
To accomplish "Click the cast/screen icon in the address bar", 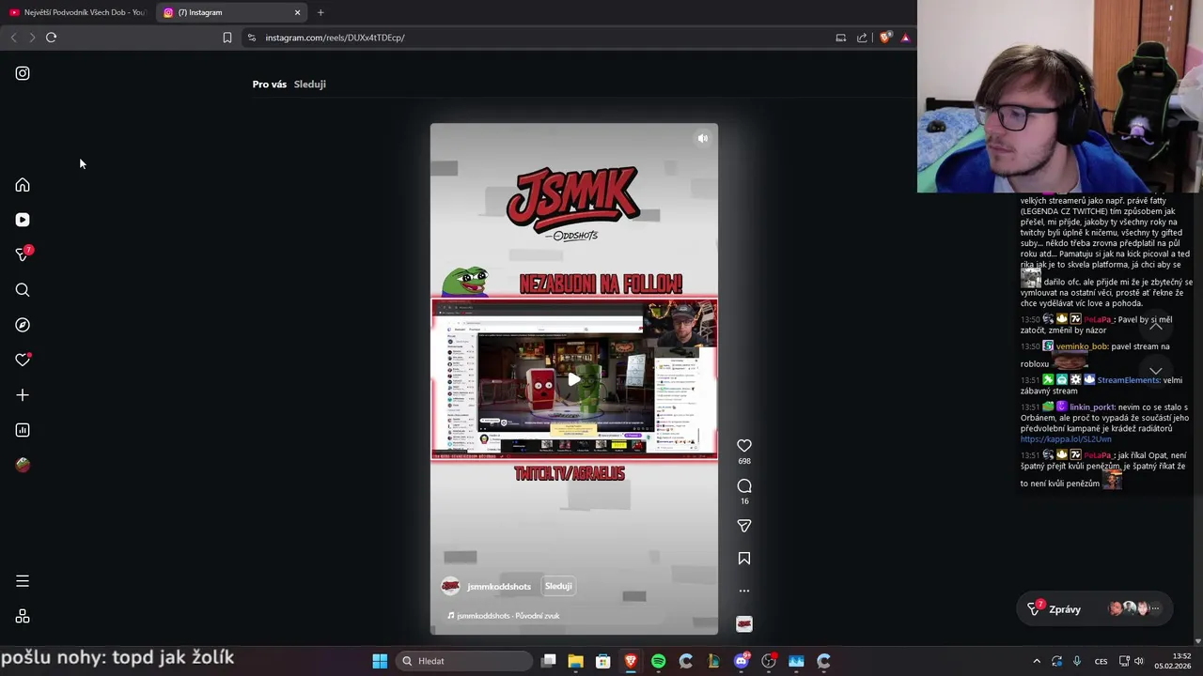I will 841,38.
